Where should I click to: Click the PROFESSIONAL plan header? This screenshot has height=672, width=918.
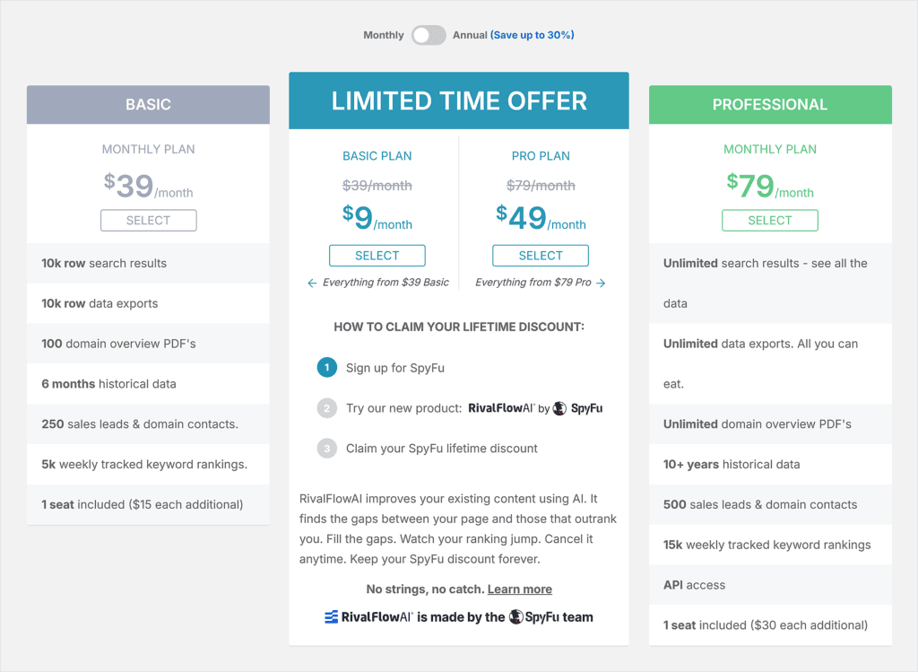769,105
